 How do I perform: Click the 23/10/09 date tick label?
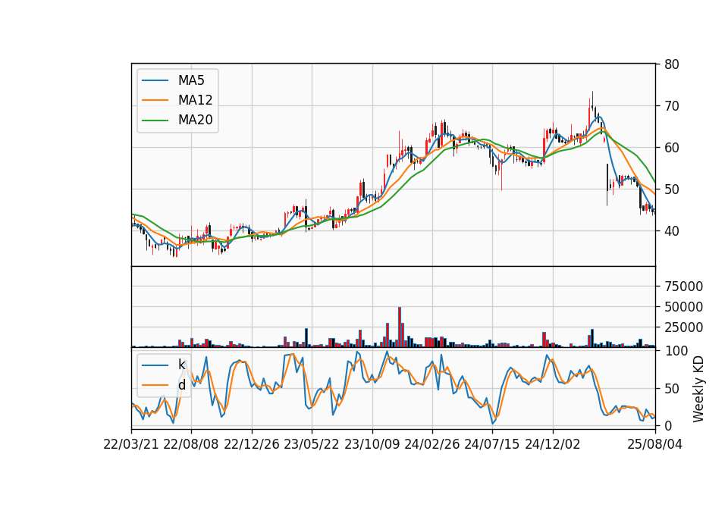click(x=372, y=445)
